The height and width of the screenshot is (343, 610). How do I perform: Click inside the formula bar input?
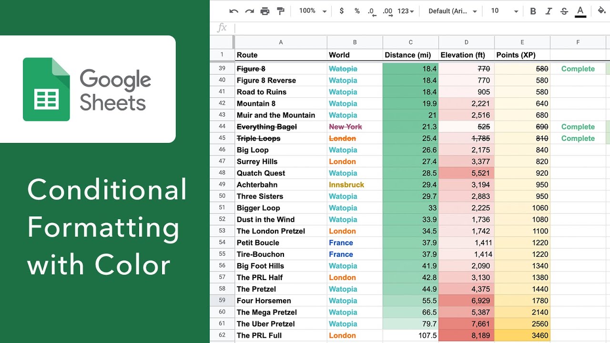point(422,28)
